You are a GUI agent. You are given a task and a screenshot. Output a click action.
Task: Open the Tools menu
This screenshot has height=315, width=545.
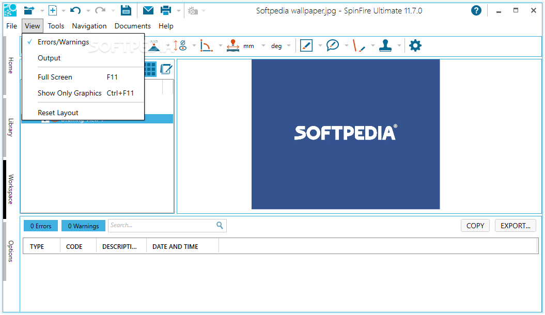coord(56,26)
